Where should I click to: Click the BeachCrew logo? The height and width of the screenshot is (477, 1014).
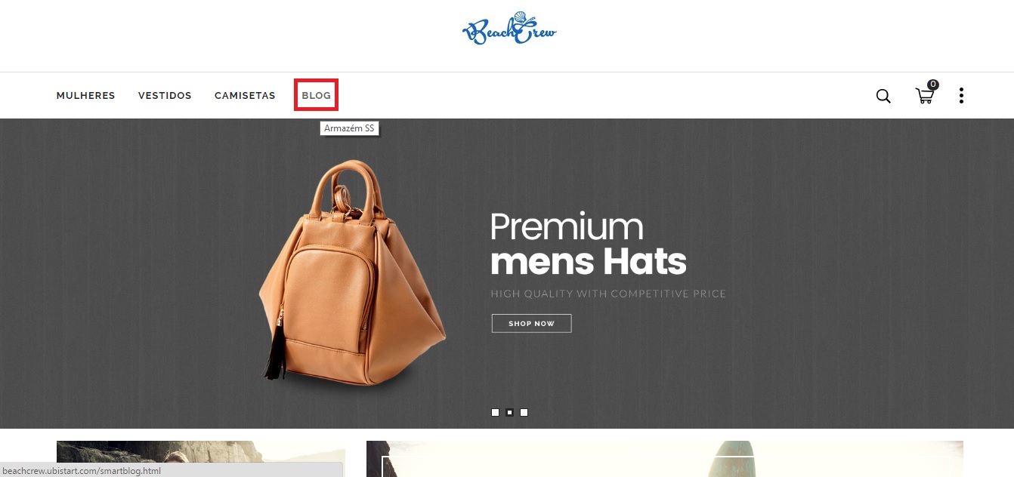509,29
